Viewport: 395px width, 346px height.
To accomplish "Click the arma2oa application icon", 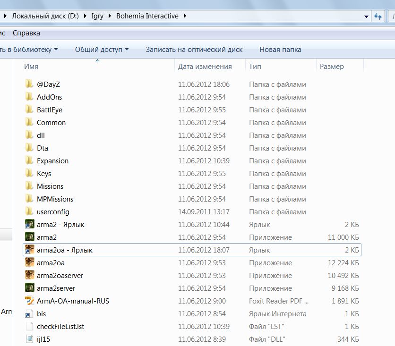I will [29, 262].
